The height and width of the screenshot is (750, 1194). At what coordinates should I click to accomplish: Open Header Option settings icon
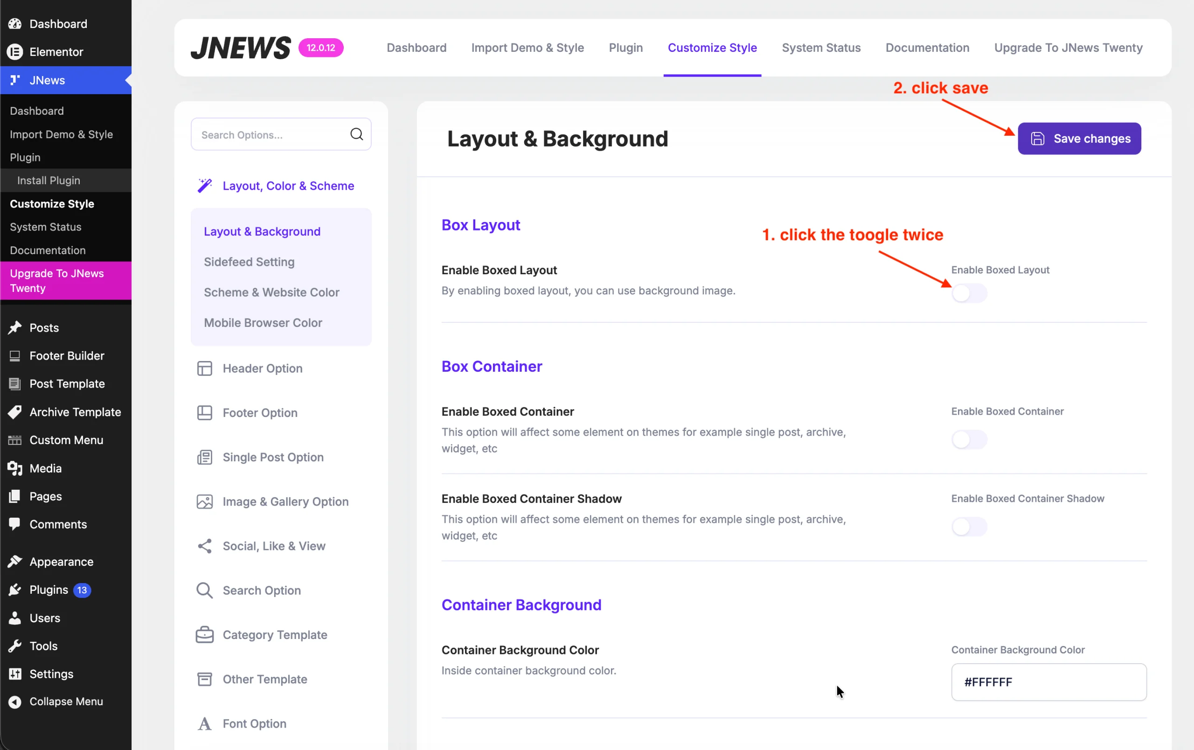204,368
